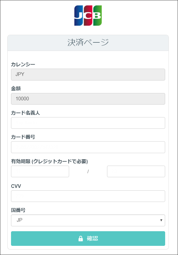
Task: Click the JCB logo at top
Action: pyautogui.click(x=88, y=16)
